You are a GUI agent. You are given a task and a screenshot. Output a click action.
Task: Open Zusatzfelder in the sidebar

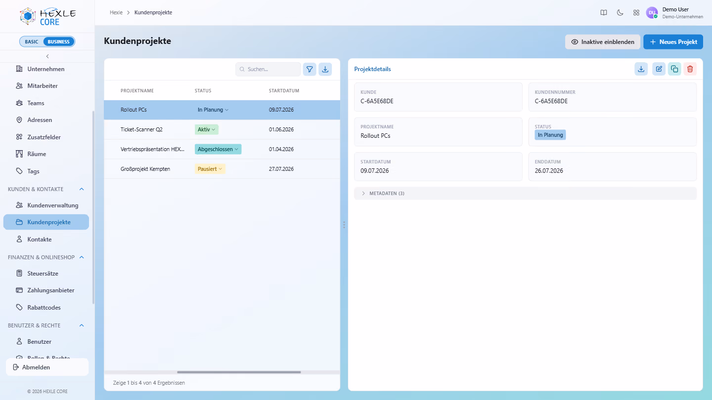click(x=46, y=137)
